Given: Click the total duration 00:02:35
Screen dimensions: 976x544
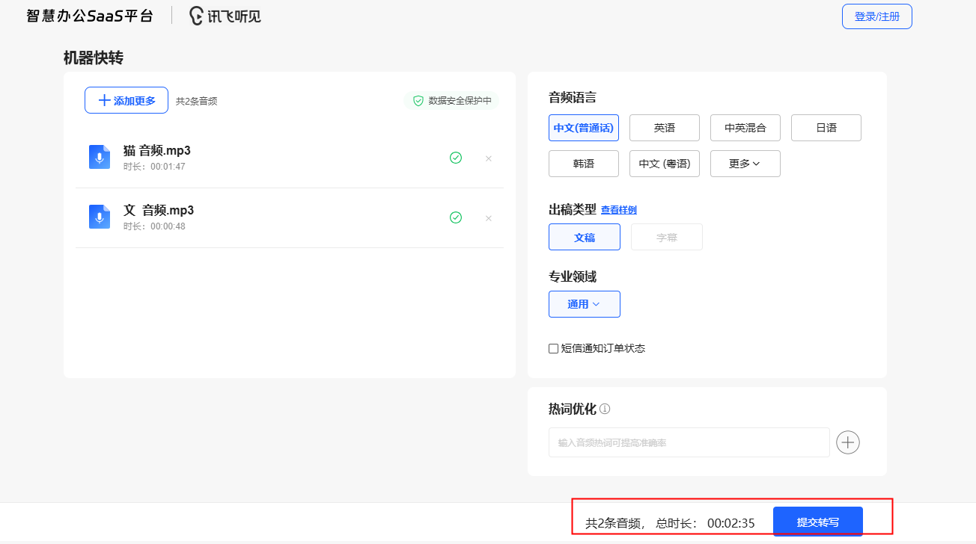Looking at the screenshot, I should click(x=731, y=523).
